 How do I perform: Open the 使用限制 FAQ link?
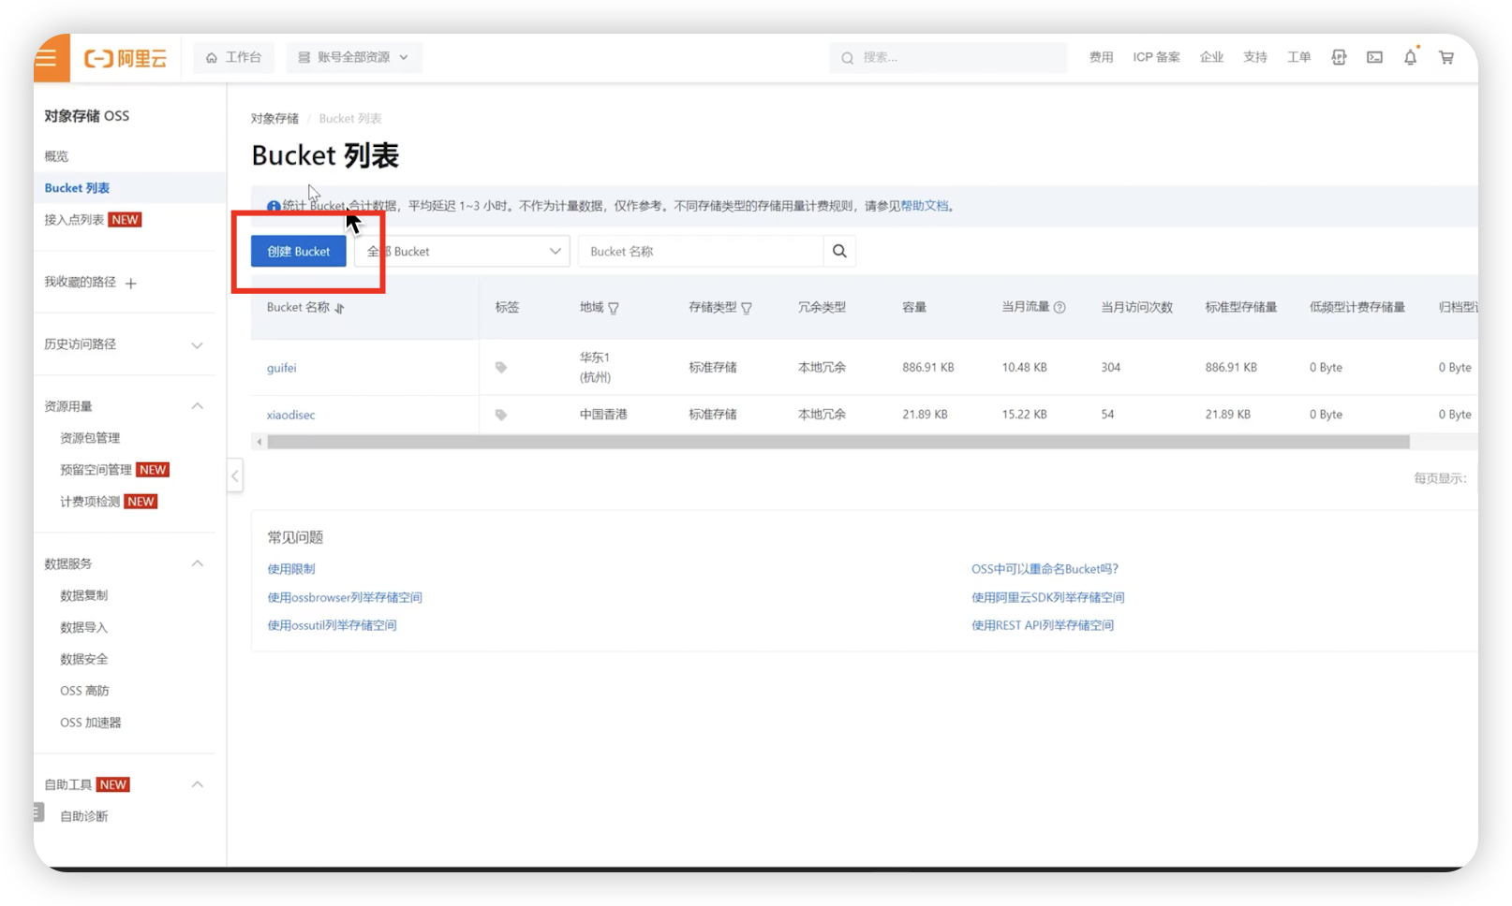pos(291,569)
